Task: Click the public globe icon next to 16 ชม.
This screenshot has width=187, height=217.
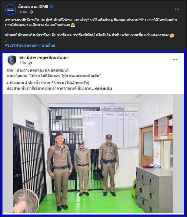Action: (32, 12)
